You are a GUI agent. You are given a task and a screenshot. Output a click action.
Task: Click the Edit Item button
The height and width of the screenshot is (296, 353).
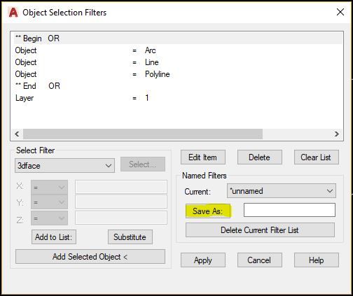[203, 157]
